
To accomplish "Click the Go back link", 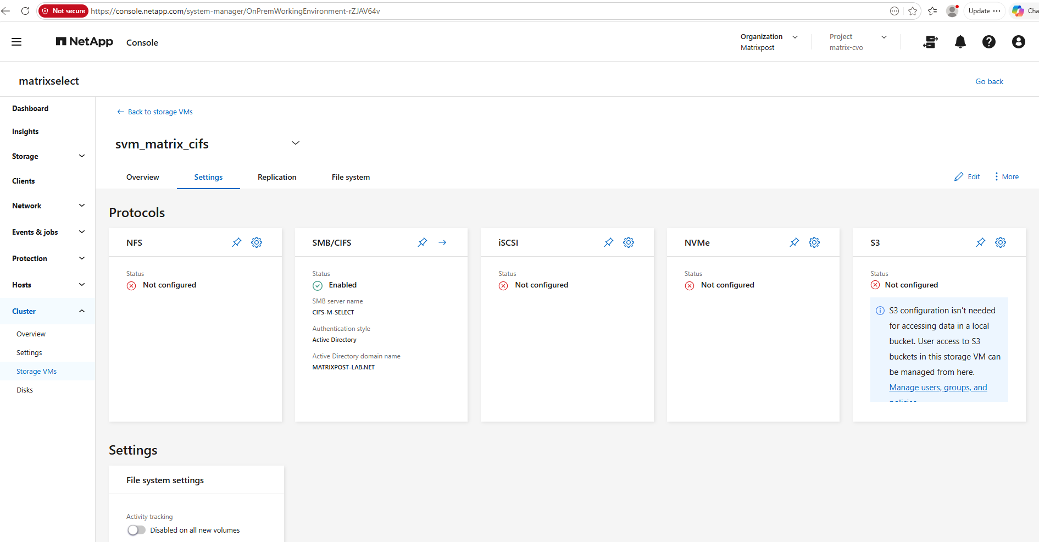I will [989, 81].
